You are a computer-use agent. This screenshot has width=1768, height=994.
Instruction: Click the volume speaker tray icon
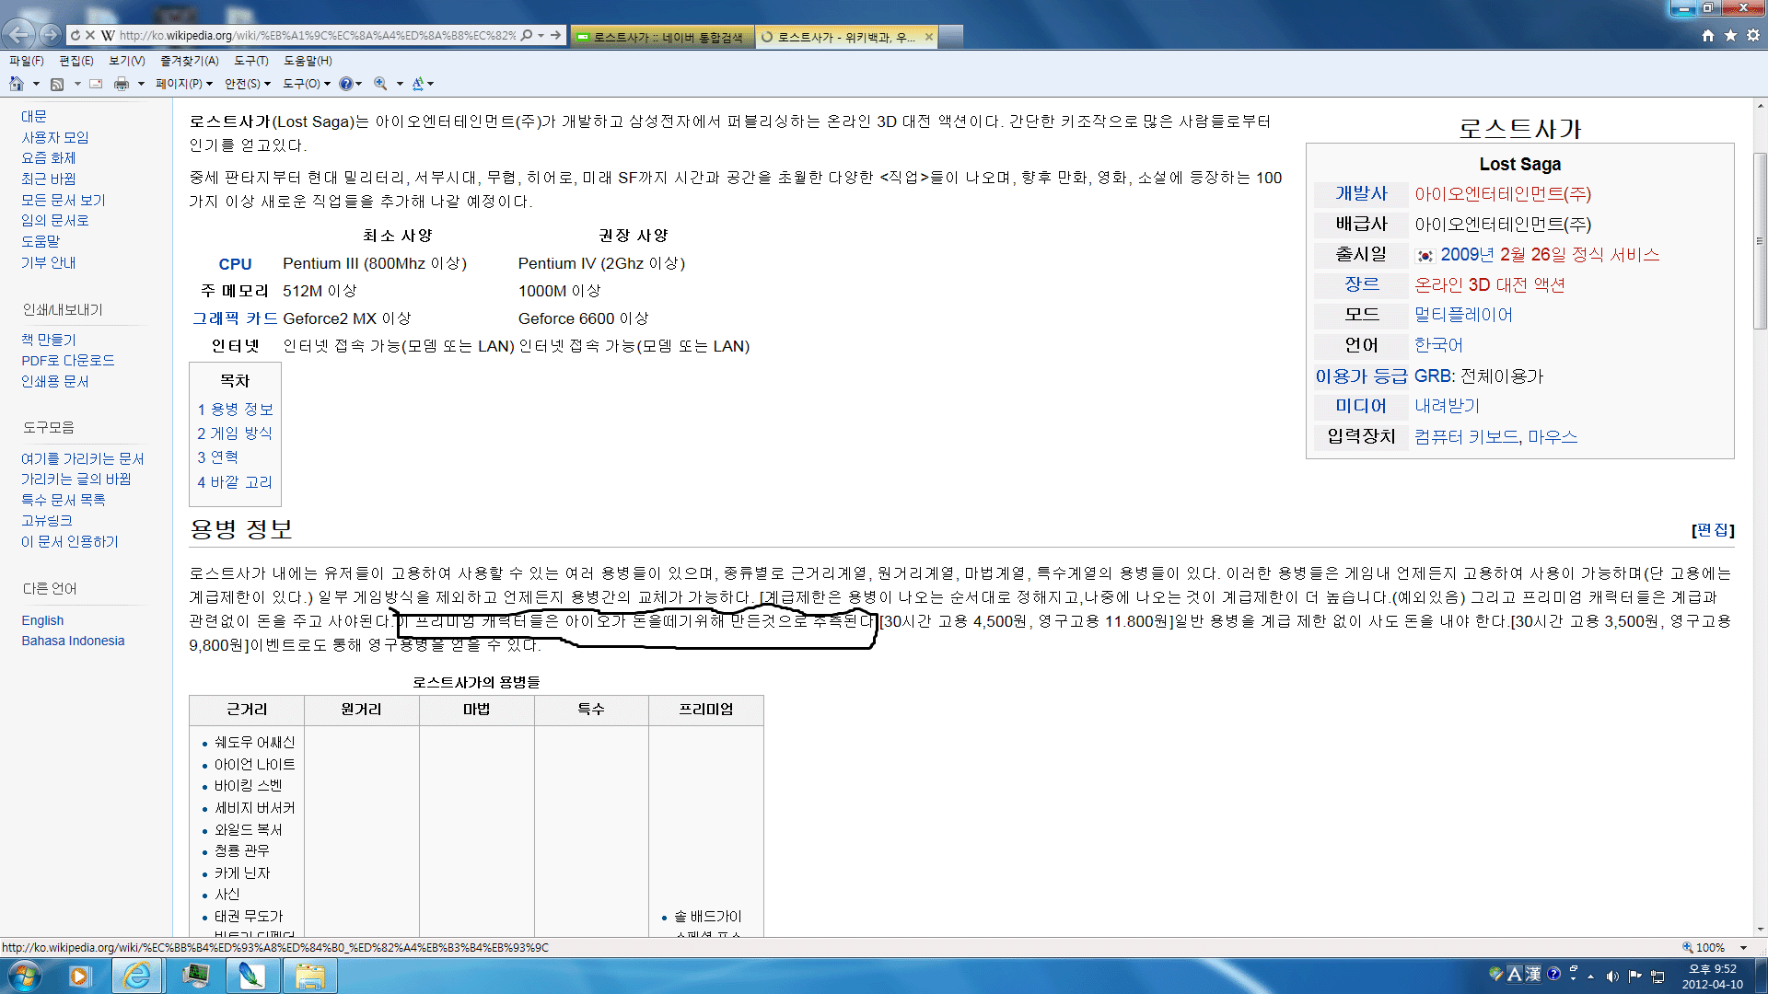click(x=1611, y=976)
